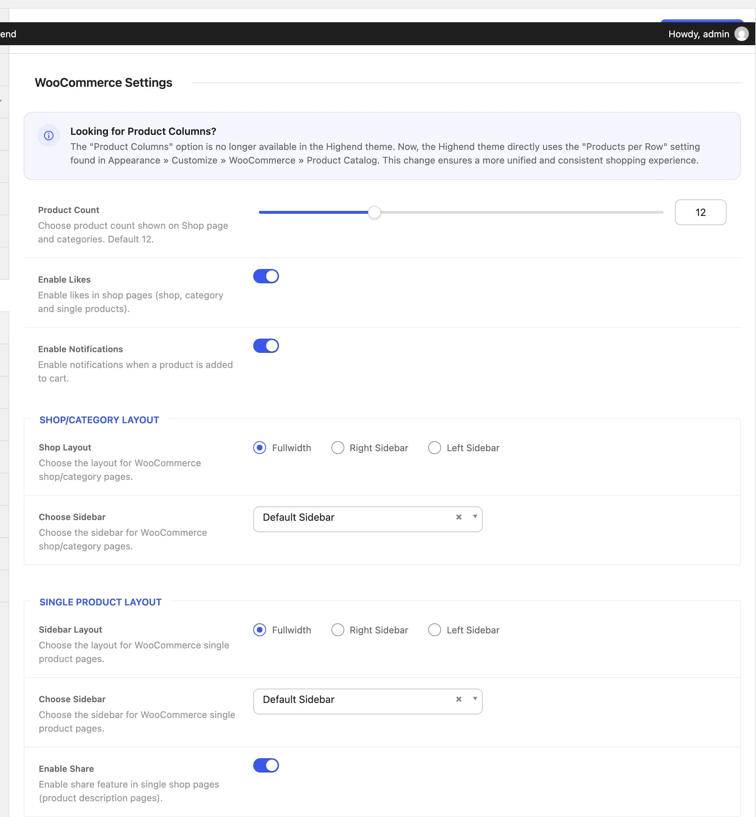
Task: Click the Enable Likes label
Action: (x=64, y=279)
